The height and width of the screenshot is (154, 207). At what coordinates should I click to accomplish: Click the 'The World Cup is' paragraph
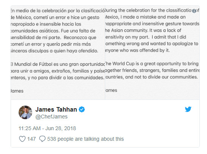[x=153, y=70]
